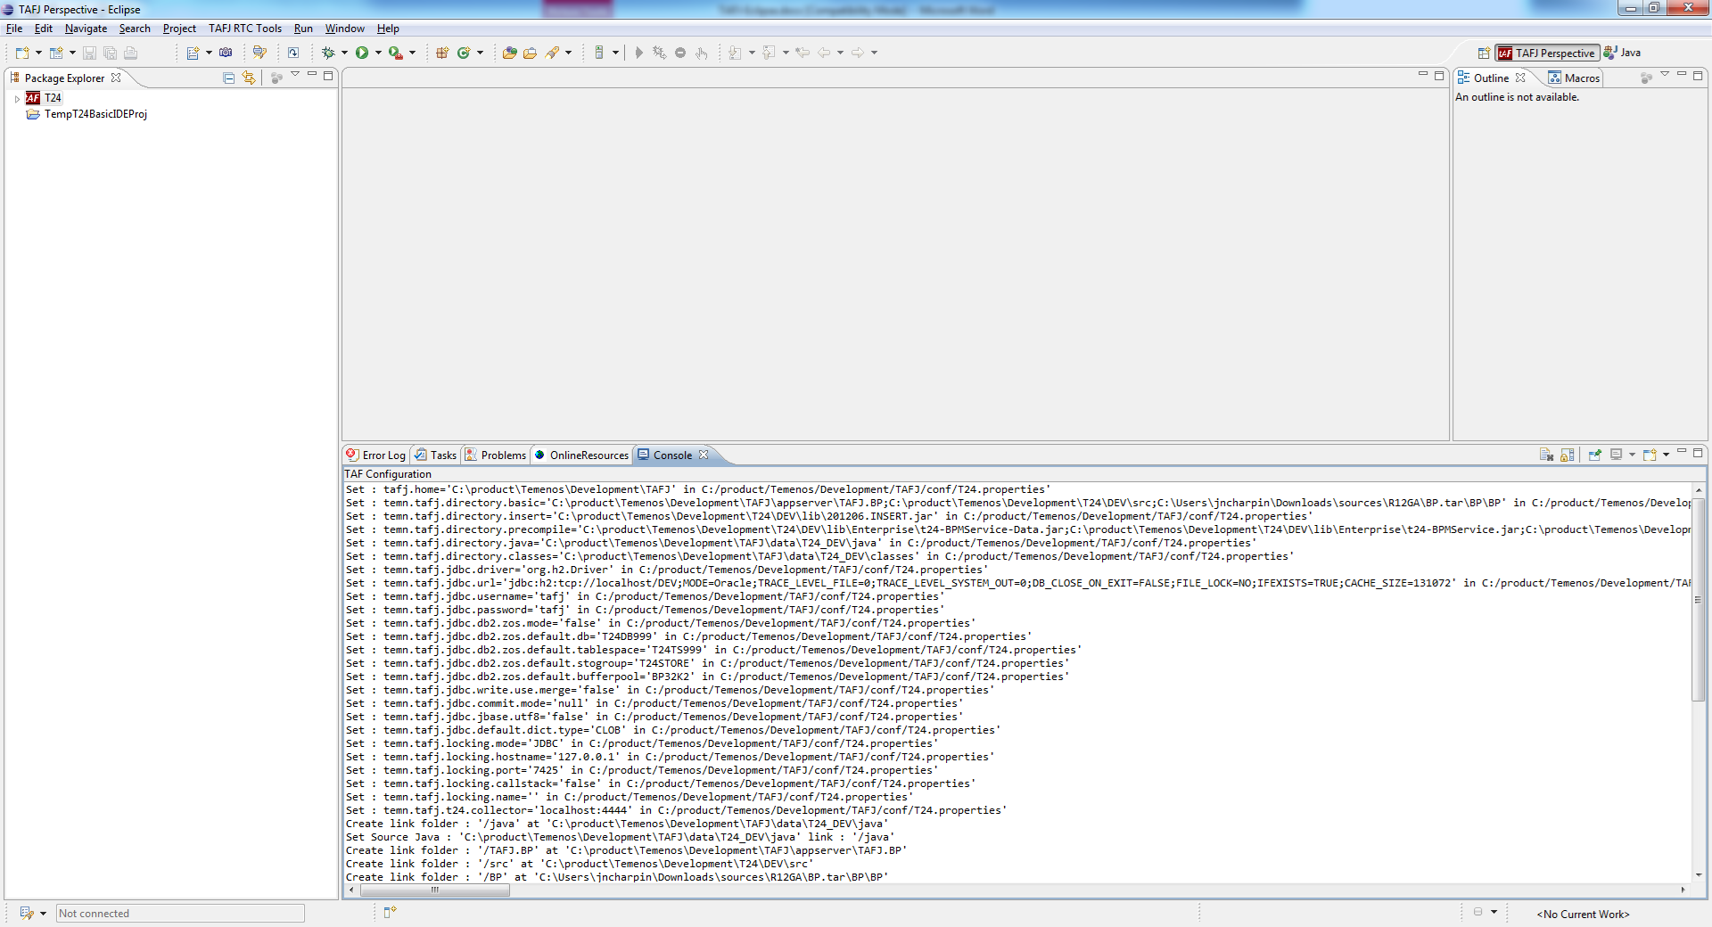Click the green Run button icon
This screenshot has width=1712, height=927.
click(362, 53)
